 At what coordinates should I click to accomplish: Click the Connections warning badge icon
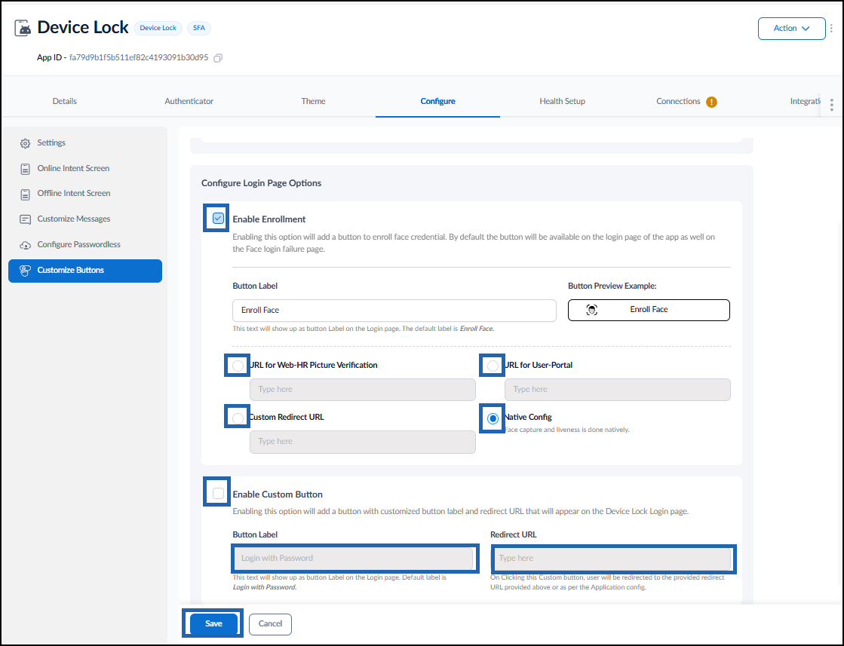point(711,102)
